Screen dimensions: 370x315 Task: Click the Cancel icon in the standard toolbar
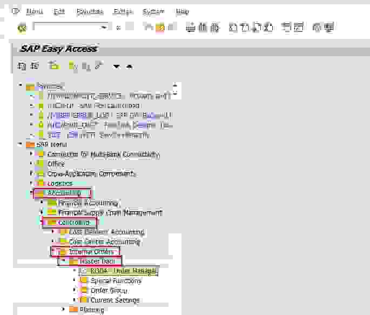[172, 26]
